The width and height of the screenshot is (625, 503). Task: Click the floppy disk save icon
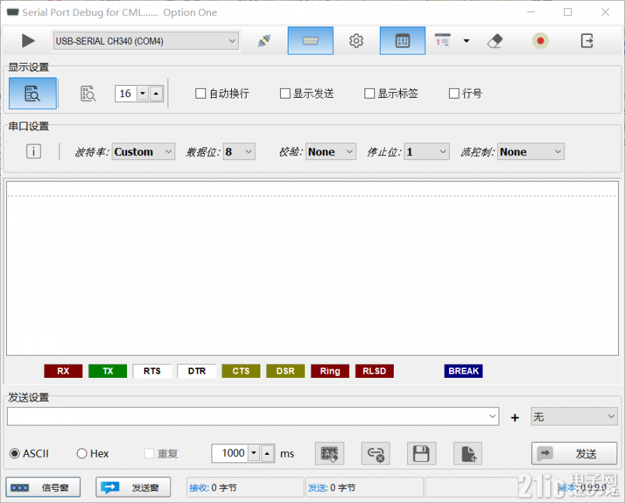(x=421, y=454)
